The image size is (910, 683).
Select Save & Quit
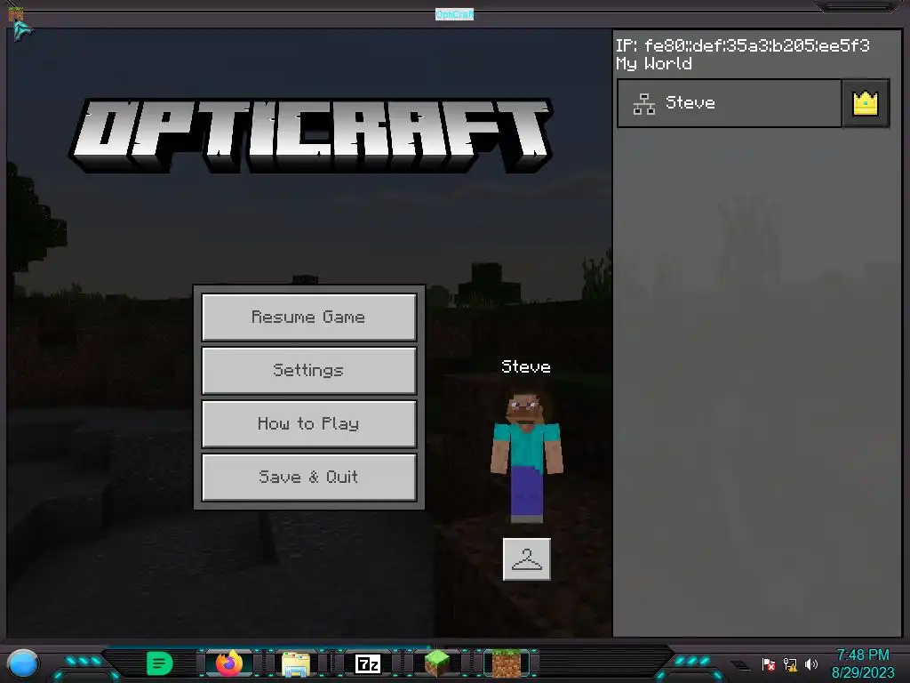coord(308,477)
